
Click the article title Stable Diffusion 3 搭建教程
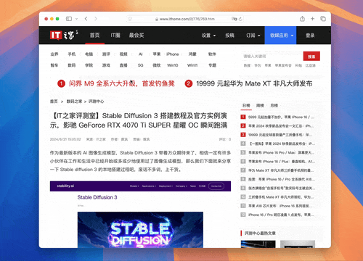pos(139,120)
